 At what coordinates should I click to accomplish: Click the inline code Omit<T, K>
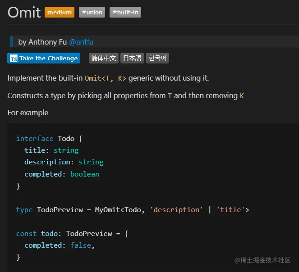tap(105, 78)
